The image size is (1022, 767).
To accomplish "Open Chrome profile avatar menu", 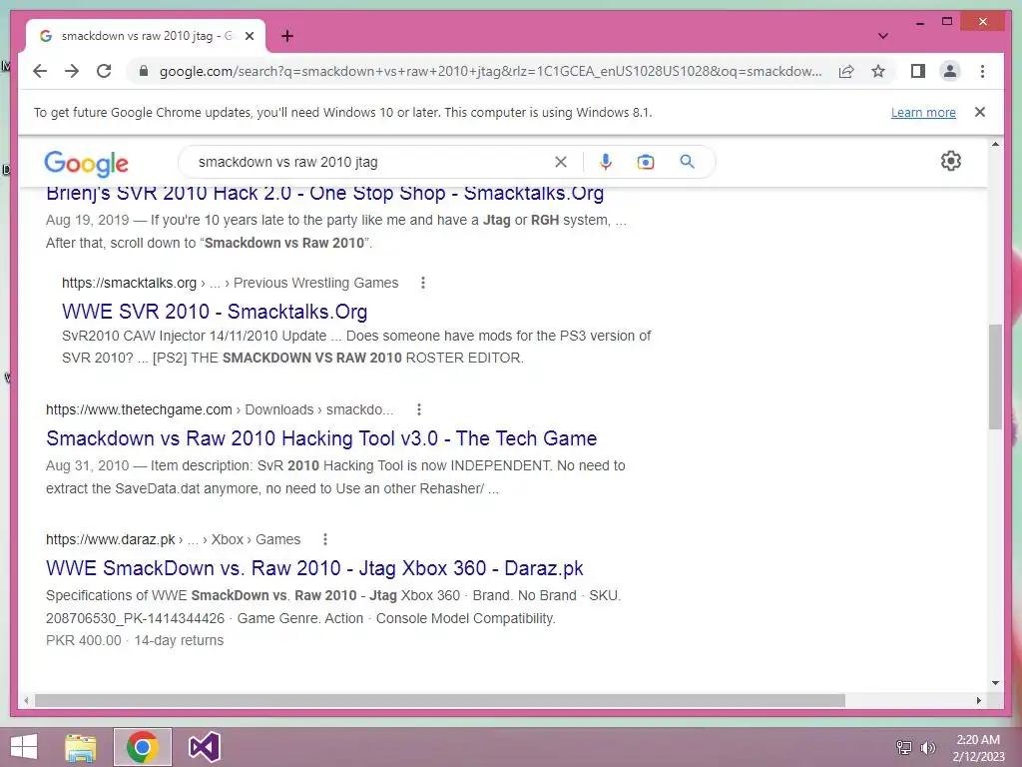I will (950, 71).
